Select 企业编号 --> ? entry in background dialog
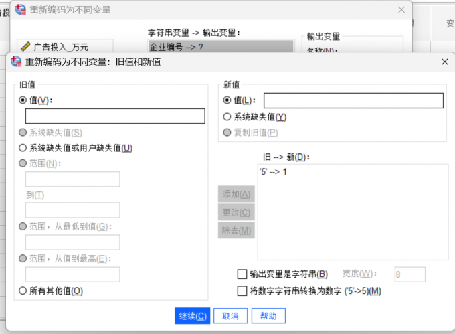This screenshot has height=334, width=455. pos(221,46)
